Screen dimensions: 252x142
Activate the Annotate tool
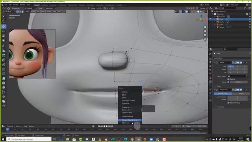point(4,46)
